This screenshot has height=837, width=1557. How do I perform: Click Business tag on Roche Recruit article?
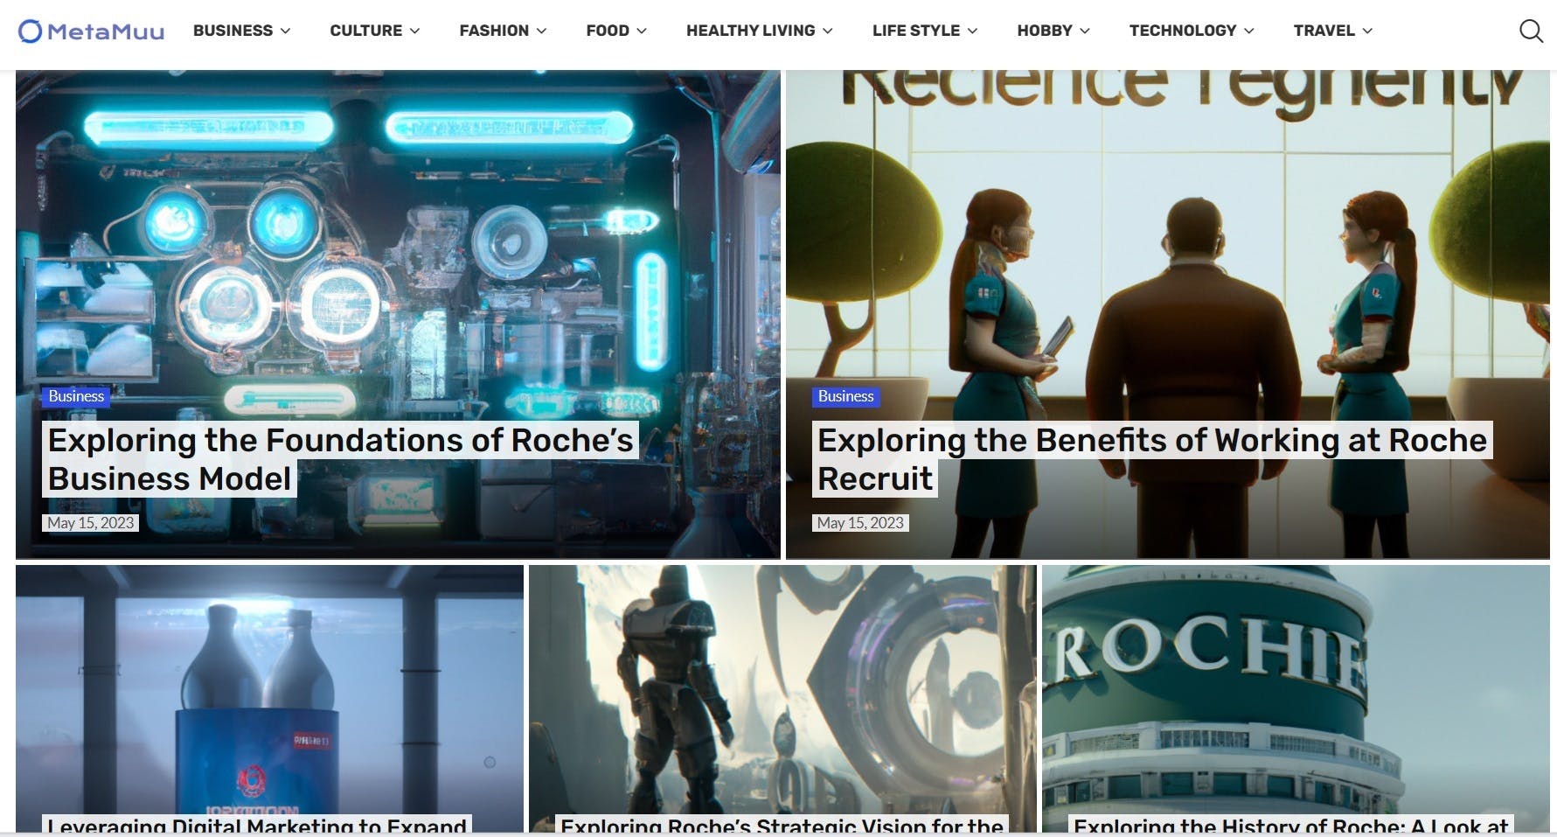(845, 396)
